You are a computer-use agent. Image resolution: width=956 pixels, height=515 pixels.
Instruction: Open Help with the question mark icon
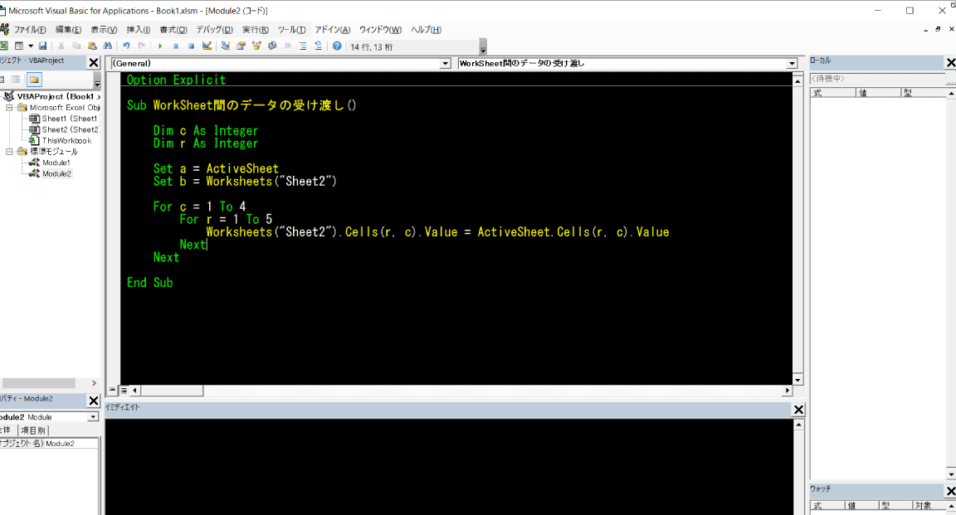337,46
